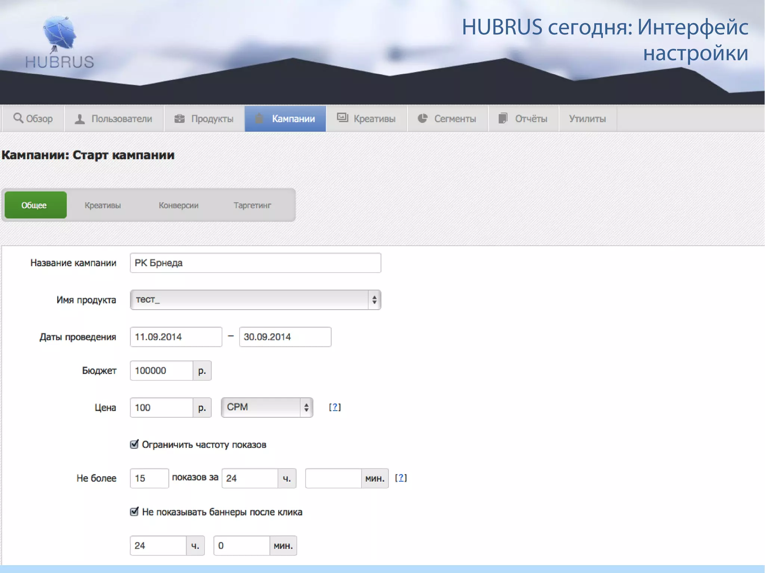The image size is (765, 573).
Task: Click help link next to frequency минутes field
Action: [x=401, y=478]
